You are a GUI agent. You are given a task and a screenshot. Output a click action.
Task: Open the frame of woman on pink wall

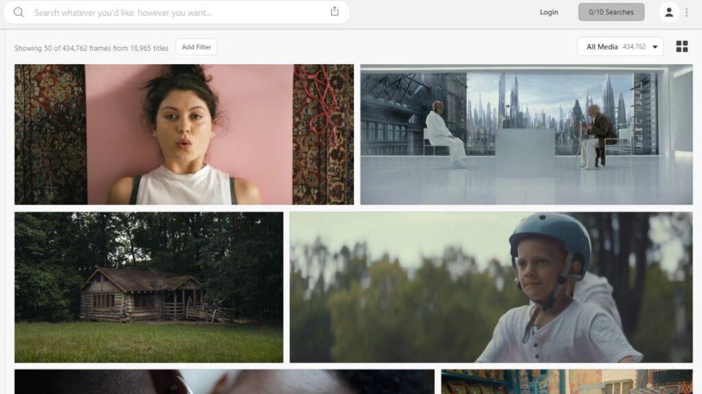pyautogui.click(x=184, y=135)
